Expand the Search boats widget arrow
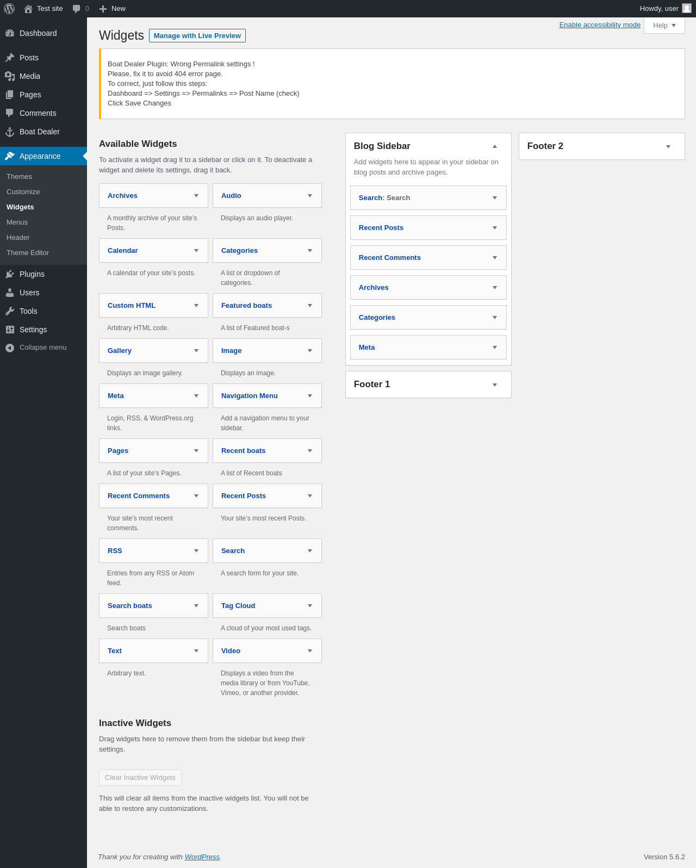Screen dimensions: 696x868 pos(196,606)
